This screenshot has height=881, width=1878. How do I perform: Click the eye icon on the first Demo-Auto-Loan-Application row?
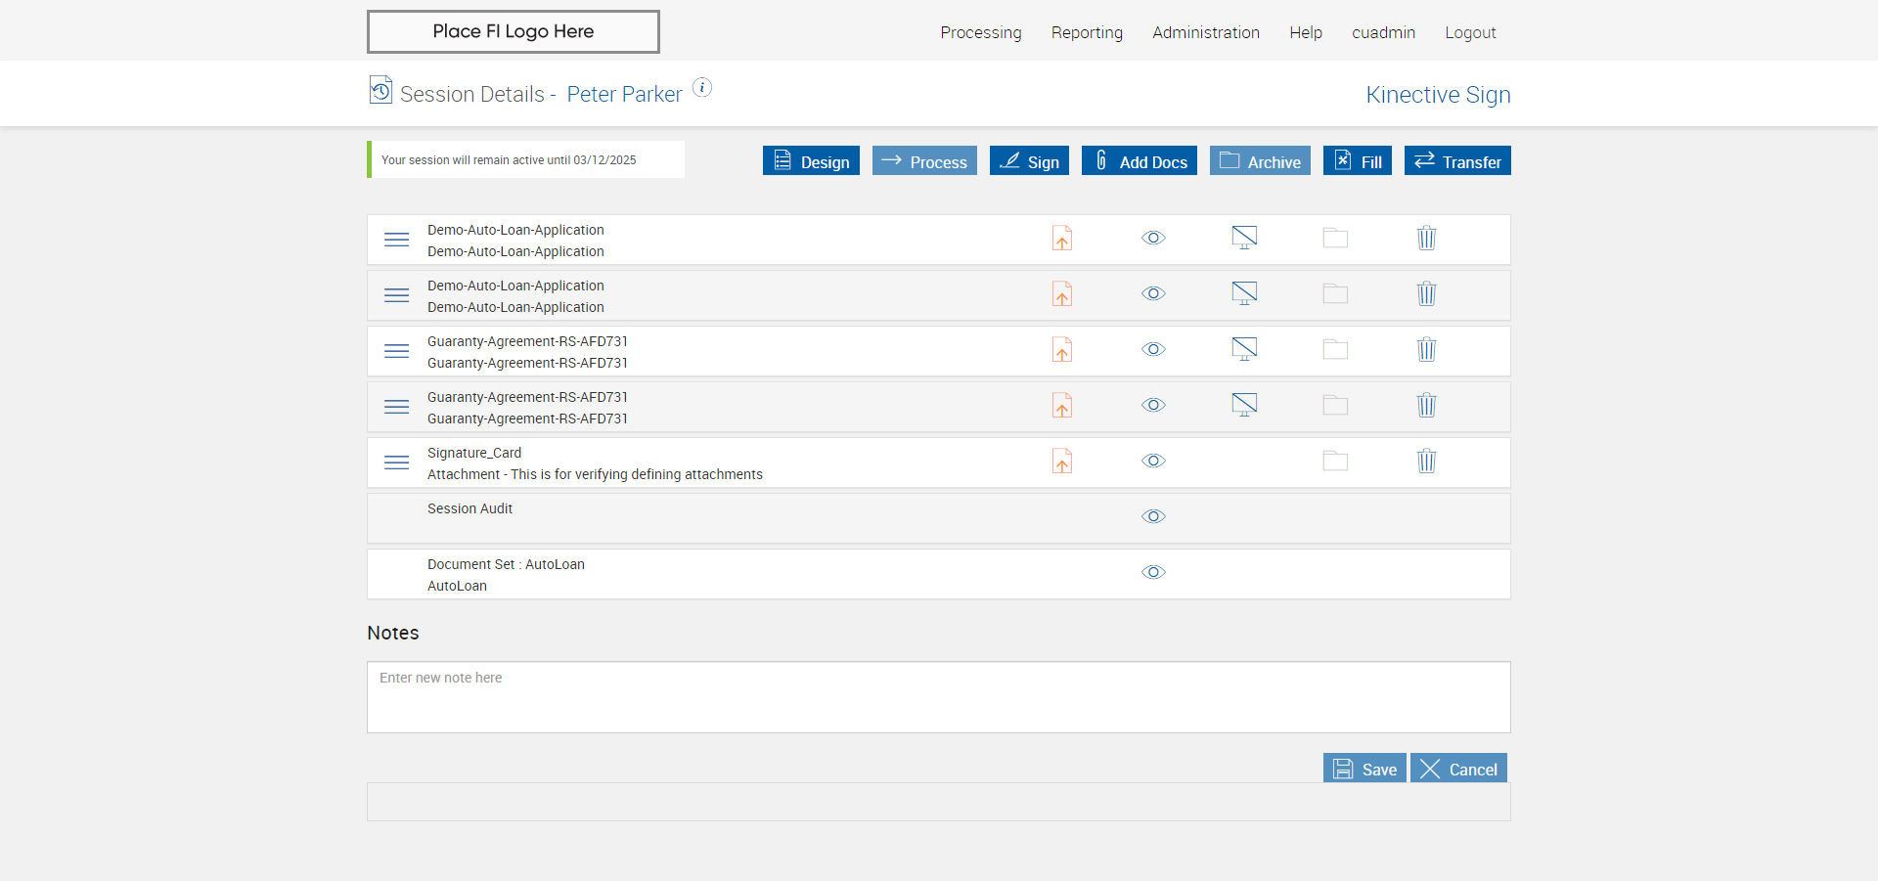click(1153, 238)
